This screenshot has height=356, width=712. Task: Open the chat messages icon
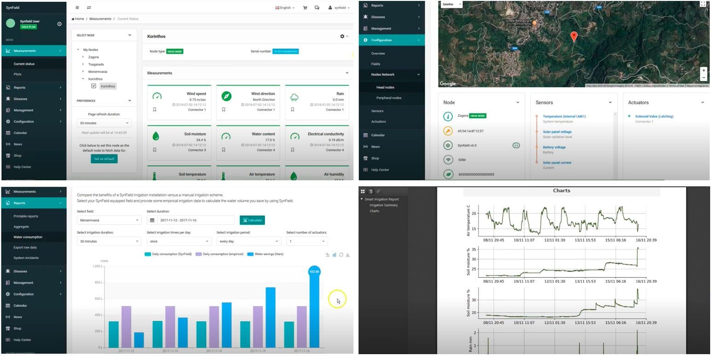[x=317, y=8]
